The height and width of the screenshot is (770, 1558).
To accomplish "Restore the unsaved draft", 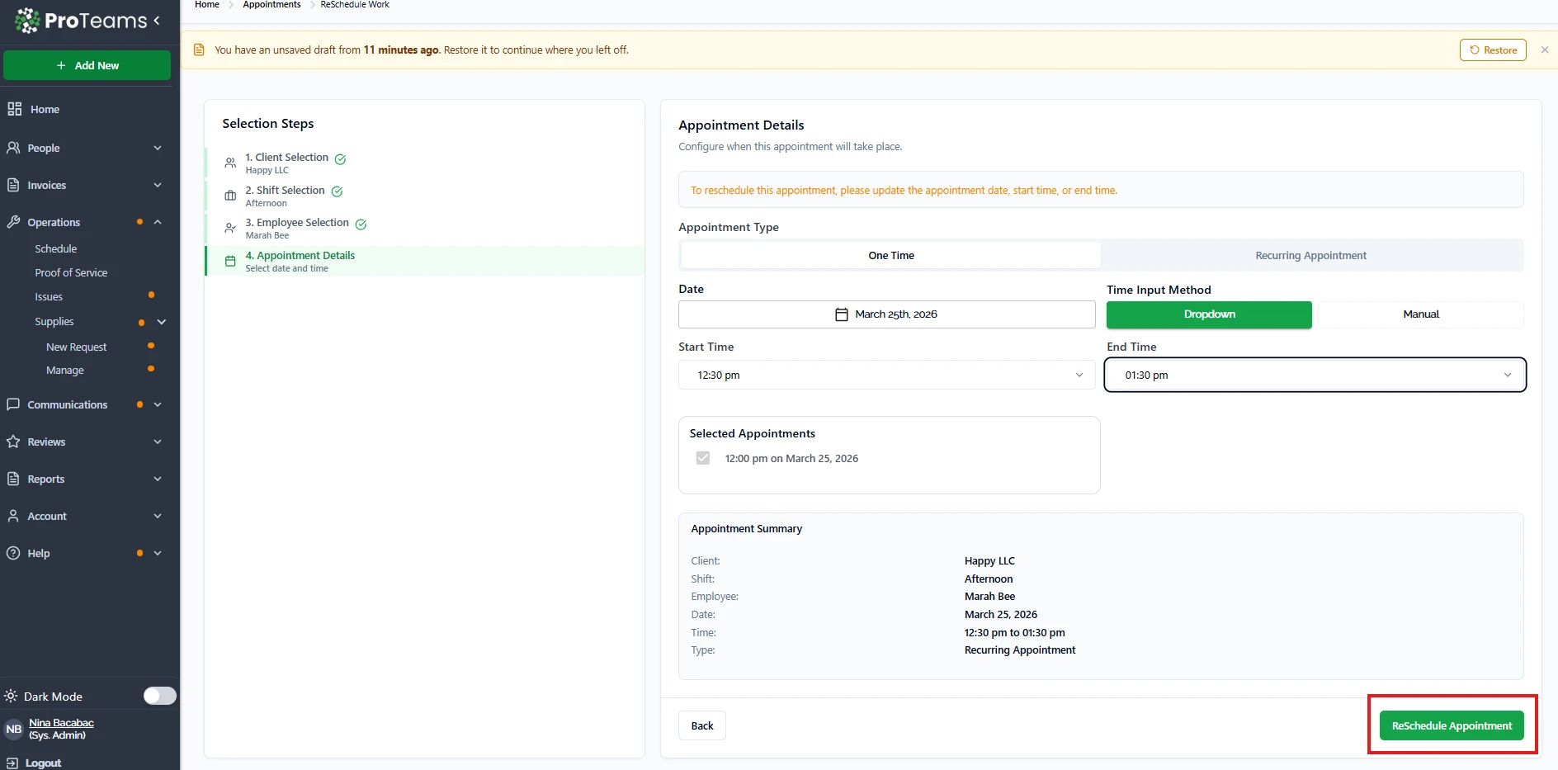I will tap(1492, 50).
